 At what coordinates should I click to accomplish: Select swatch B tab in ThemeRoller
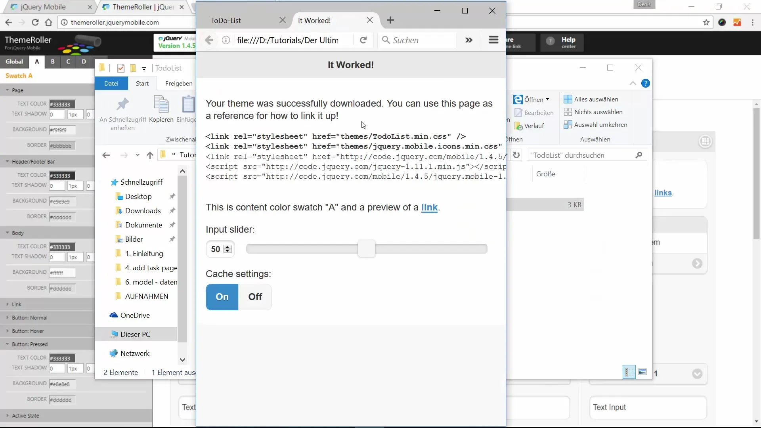pos(53,62)
